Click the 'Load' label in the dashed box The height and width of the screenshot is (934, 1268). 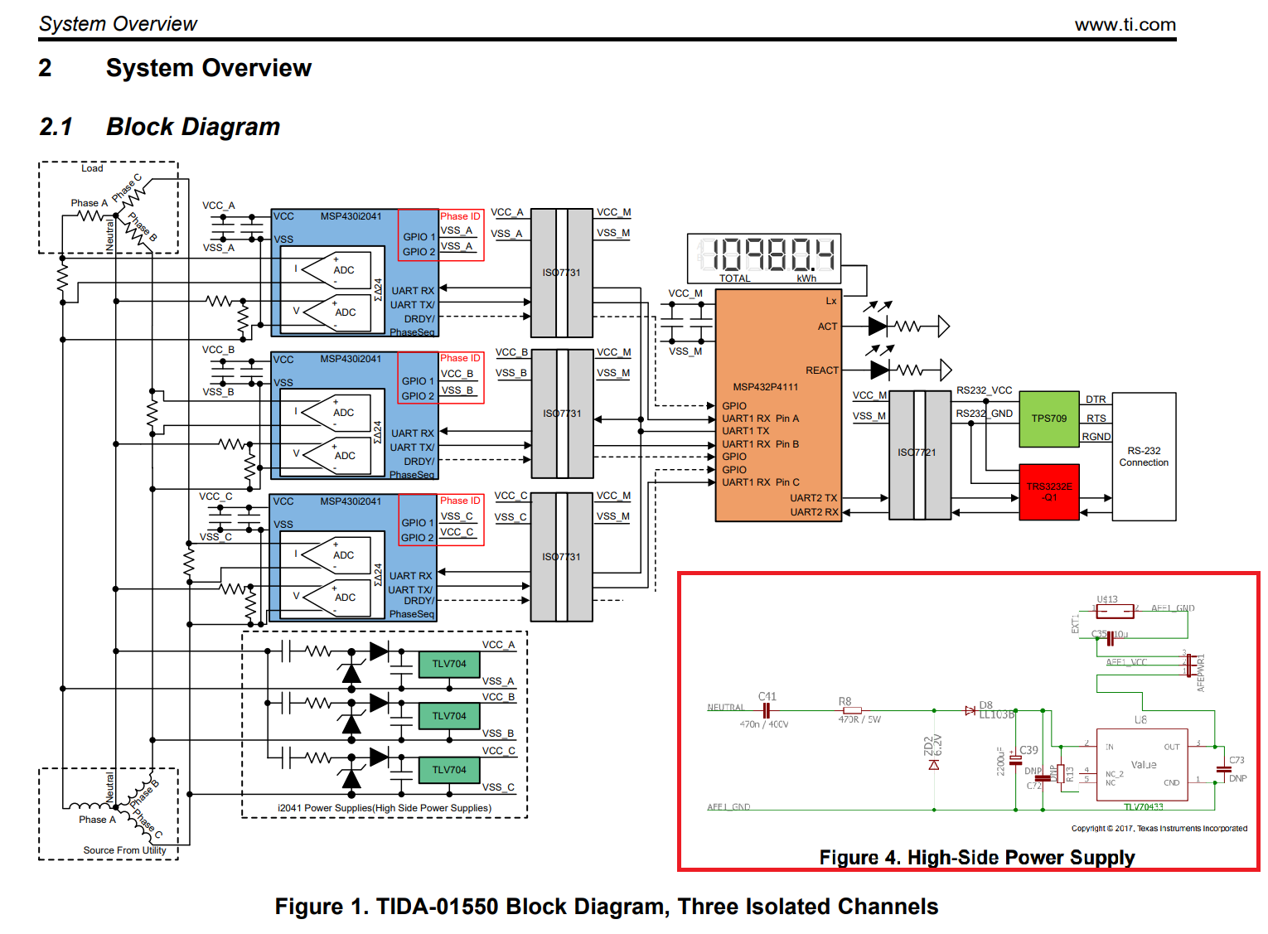coord(92,168)
